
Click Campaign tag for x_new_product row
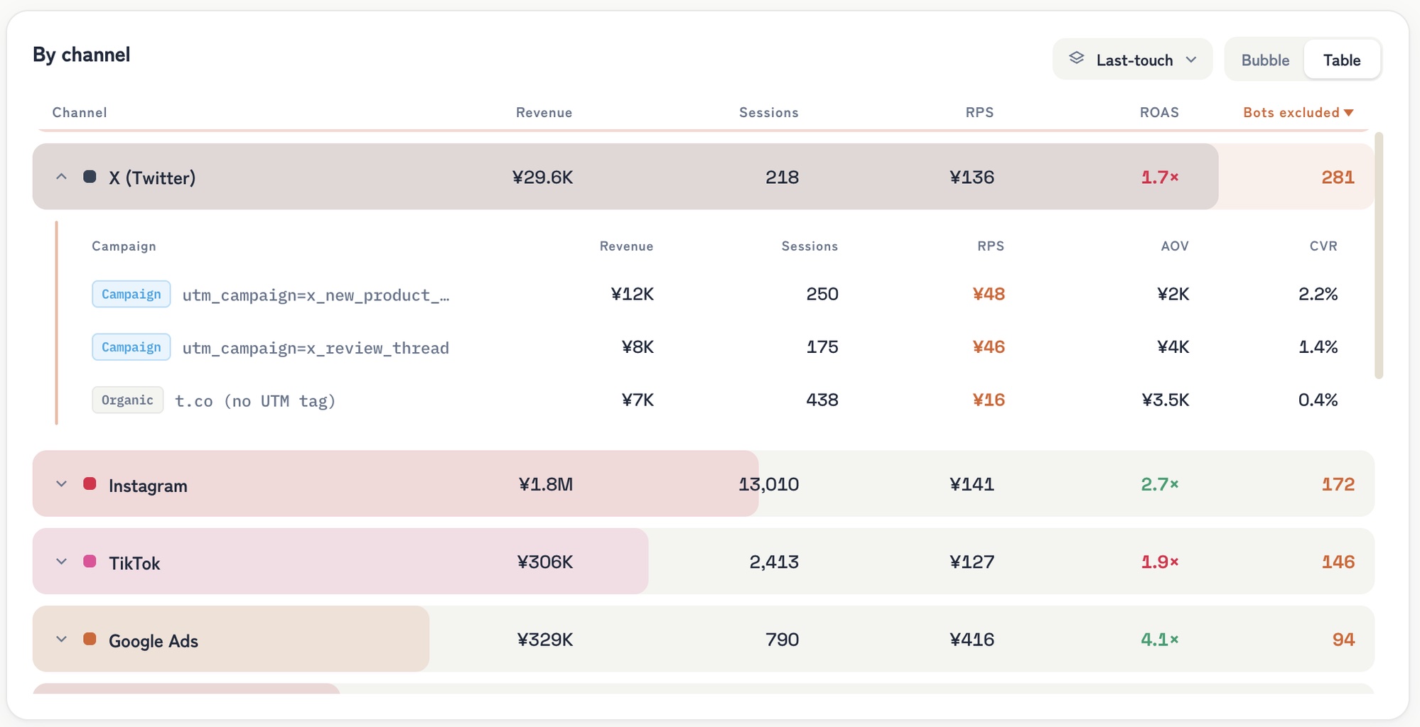click(x=131, y=294)
